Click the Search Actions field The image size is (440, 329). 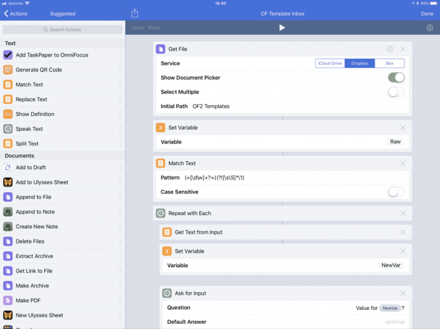pyautogui.click(x=62, y=30)
